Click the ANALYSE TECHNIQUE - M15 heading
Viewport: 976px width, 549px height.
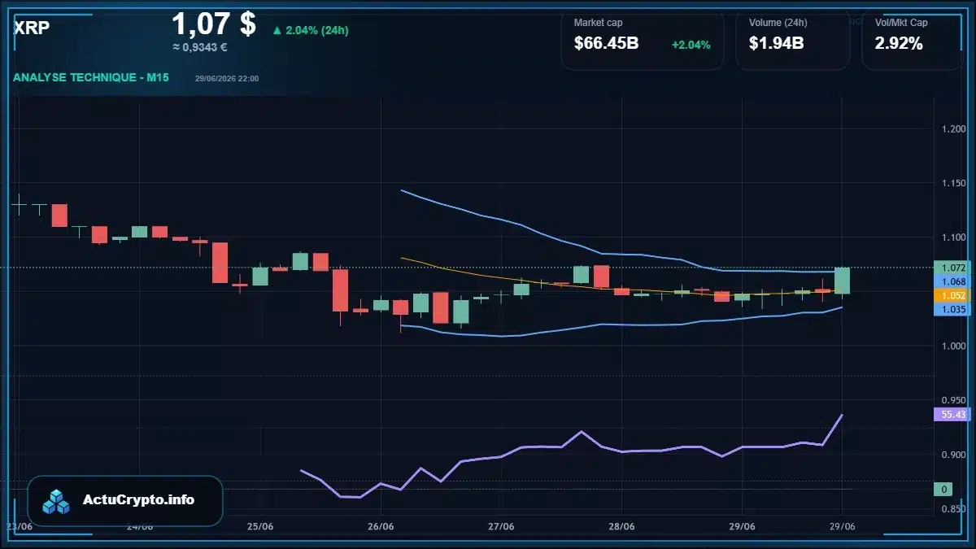[x=91, y=78]
